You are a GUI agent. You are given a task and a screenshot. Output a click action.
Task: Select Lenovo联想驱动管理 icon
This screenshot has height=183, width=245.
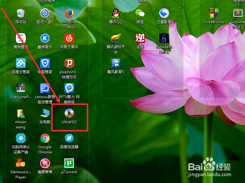click(x=45, y=88)
